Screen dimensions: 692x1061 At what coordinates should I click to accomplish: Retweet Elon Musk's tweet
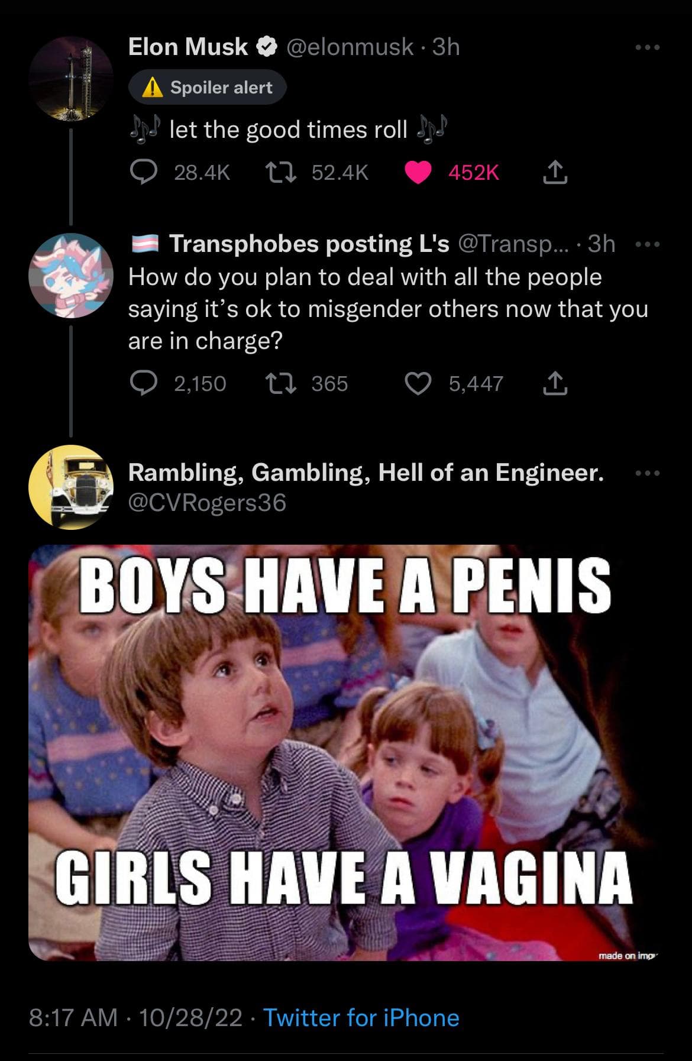click(x=281, y=173)
